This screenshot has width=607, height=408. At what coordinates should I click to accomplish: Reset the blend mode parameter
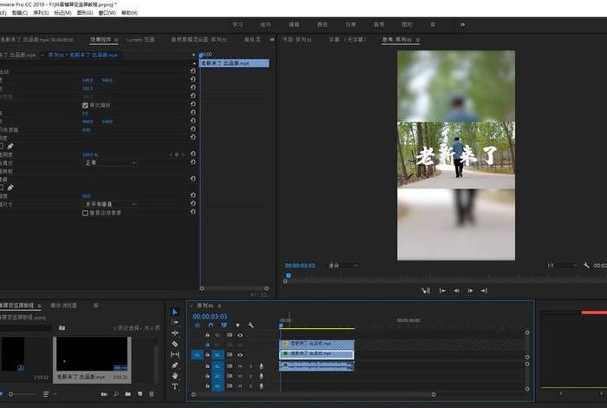(x=193, y=162)
